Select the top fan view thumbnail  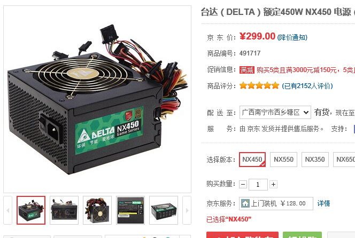click(x=97, y=210)
